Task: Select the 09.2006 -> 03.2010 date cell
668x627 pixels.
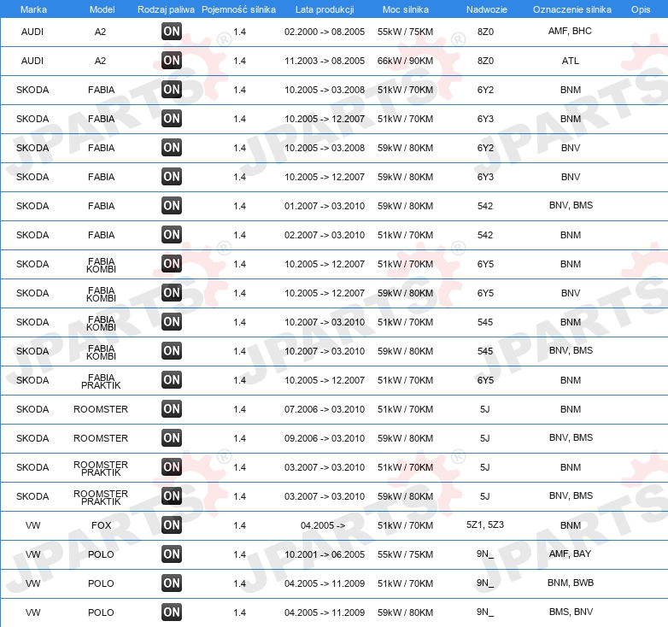Action: [325, 438]
